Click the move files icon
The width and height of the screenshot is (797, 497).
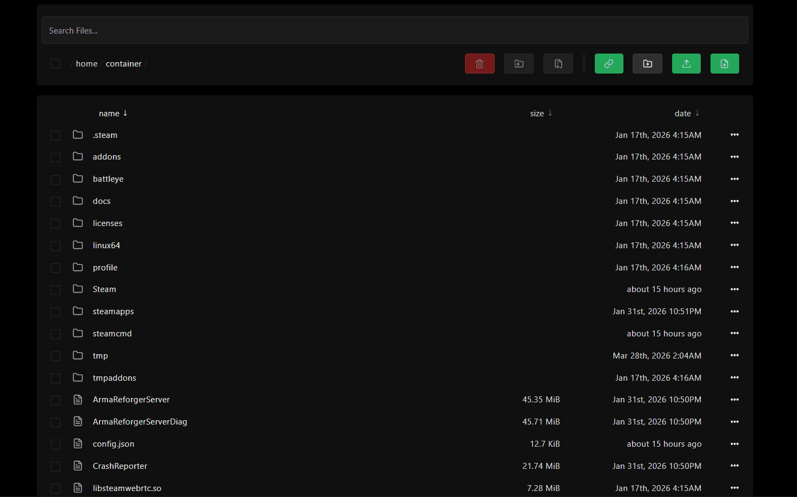(519, 63)
